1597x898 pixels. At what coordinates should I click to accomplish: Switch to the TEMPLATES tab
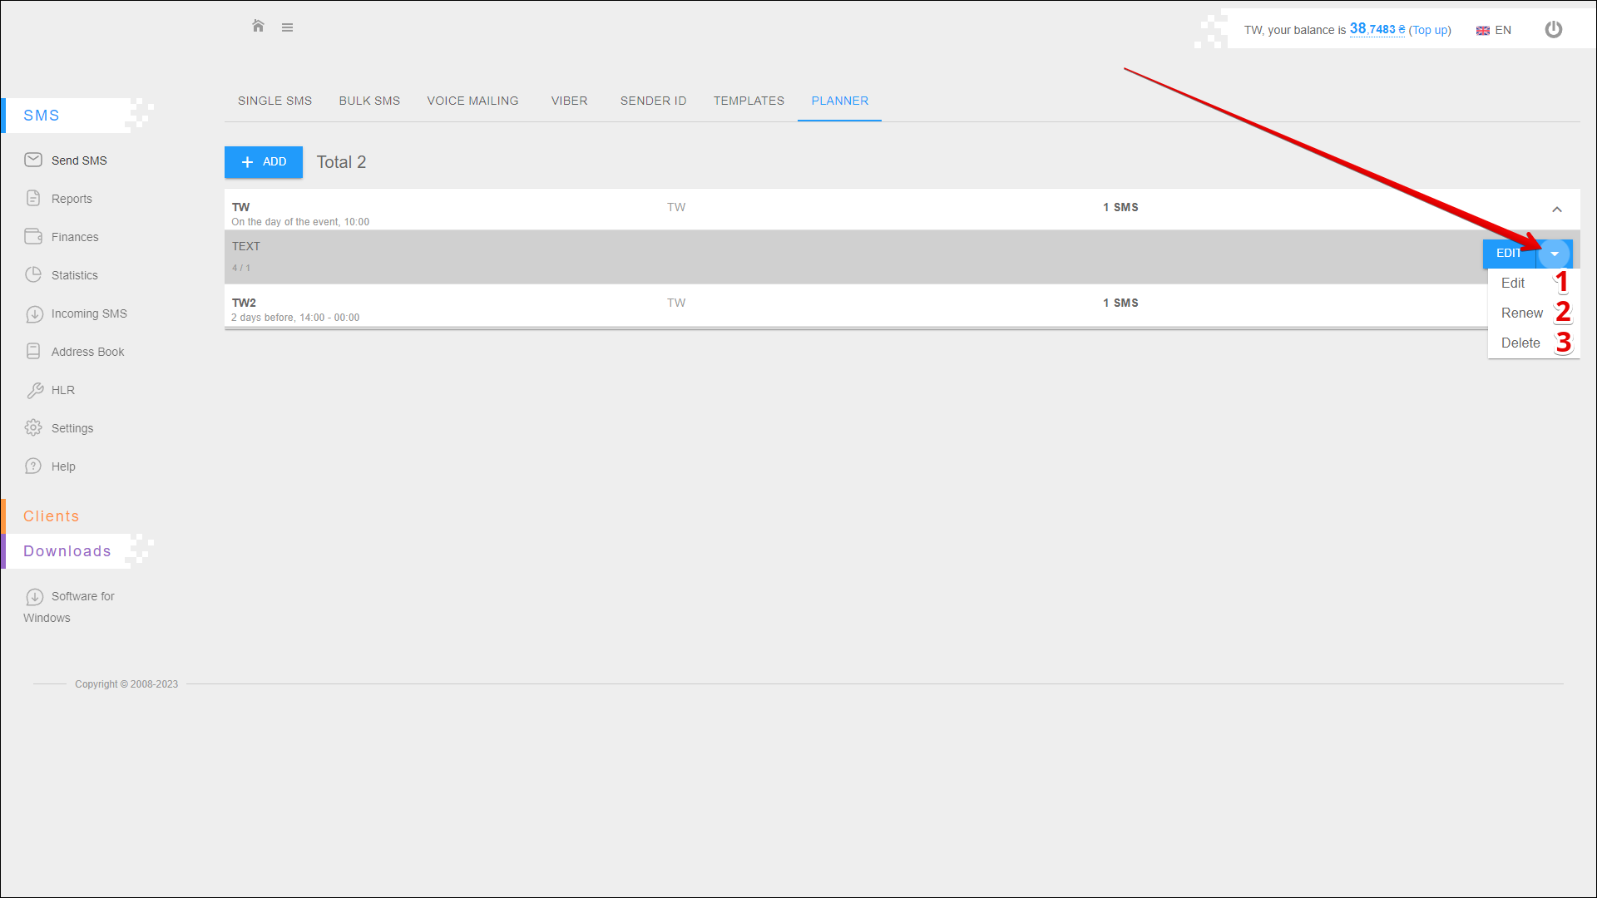tap(749, 101)
